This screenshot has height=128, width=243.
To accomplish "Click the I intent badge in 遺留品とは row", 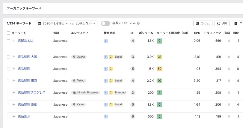I will 106,41.
